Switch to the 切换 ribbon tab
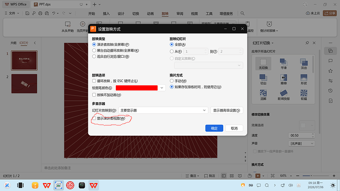Viewport: 340px width, 191px height. pyautogui.click(x=136, y=13)
